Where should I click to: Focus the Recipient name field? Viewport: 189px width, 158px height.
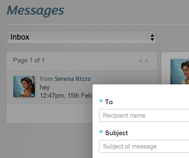(144, 115)
